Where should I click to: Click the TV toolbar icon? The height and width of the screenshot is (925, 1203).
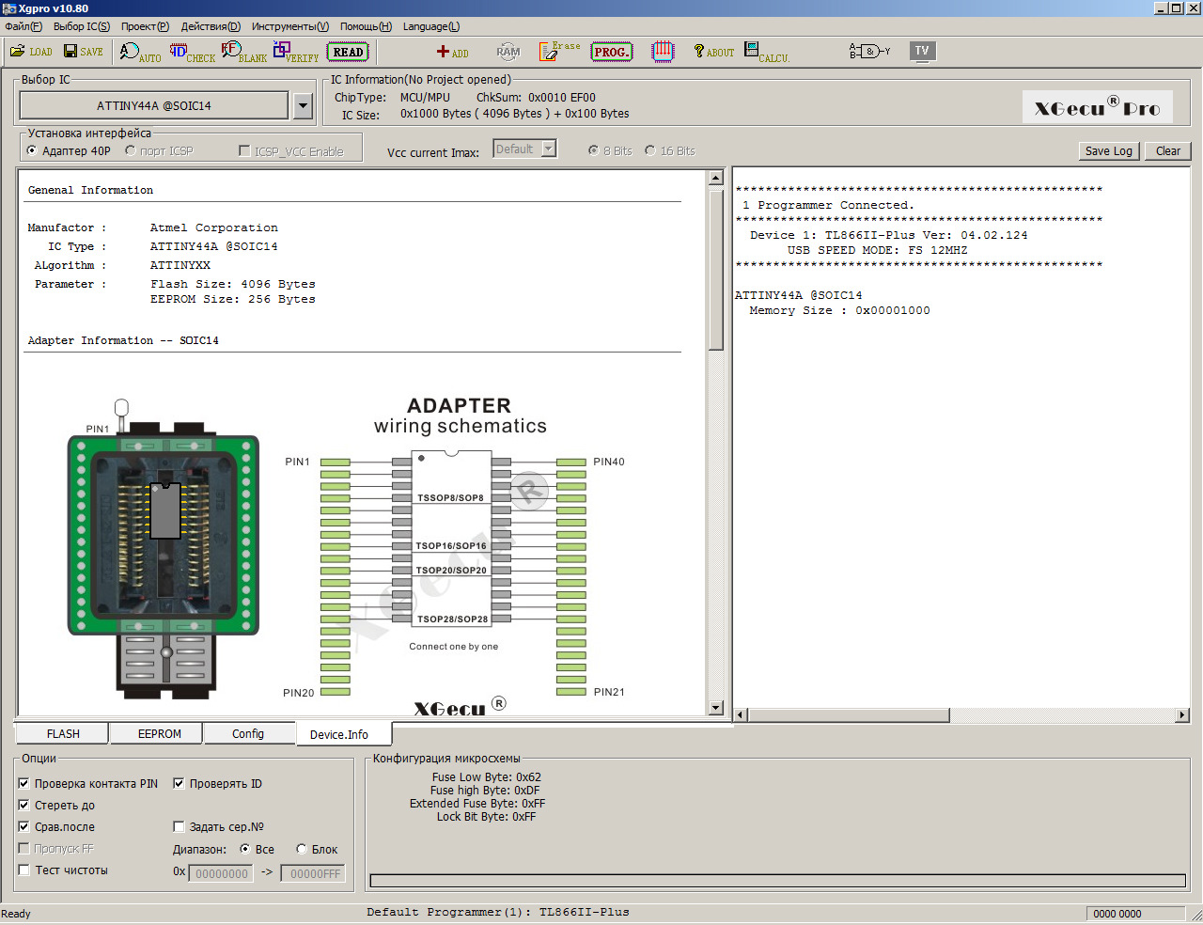pos(922,51)
